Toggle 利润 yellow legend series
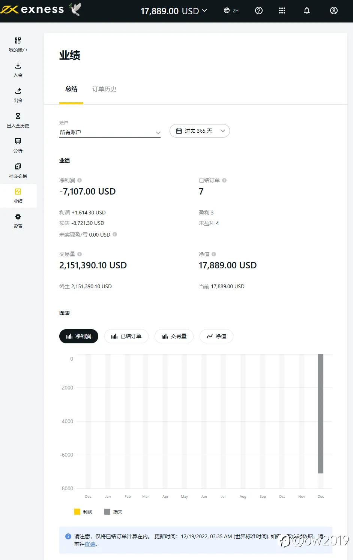The height and width of the screenshot is (560, 353). pyautogui.click(x=83, y=512)
